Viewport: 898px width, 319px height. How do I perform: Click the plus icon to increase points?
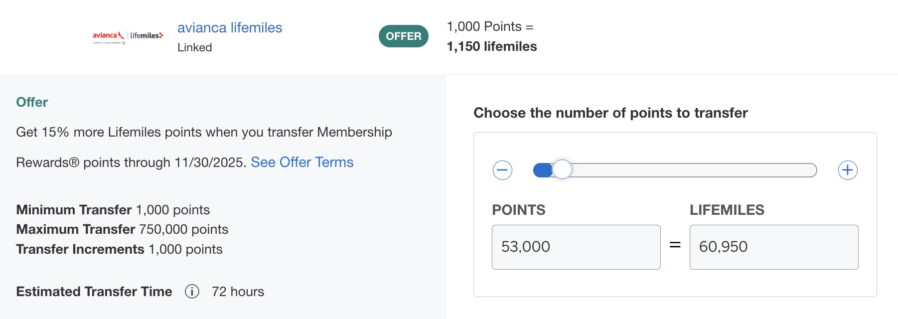pyautogui.click(x=848, y=170)
